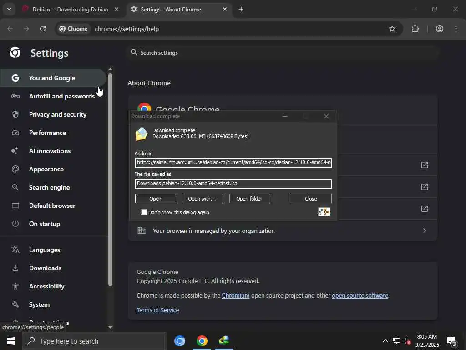Select On startup in sidebar
This screenshot has width=466, height=350.
pyautogui.click(x=53, y=224)
